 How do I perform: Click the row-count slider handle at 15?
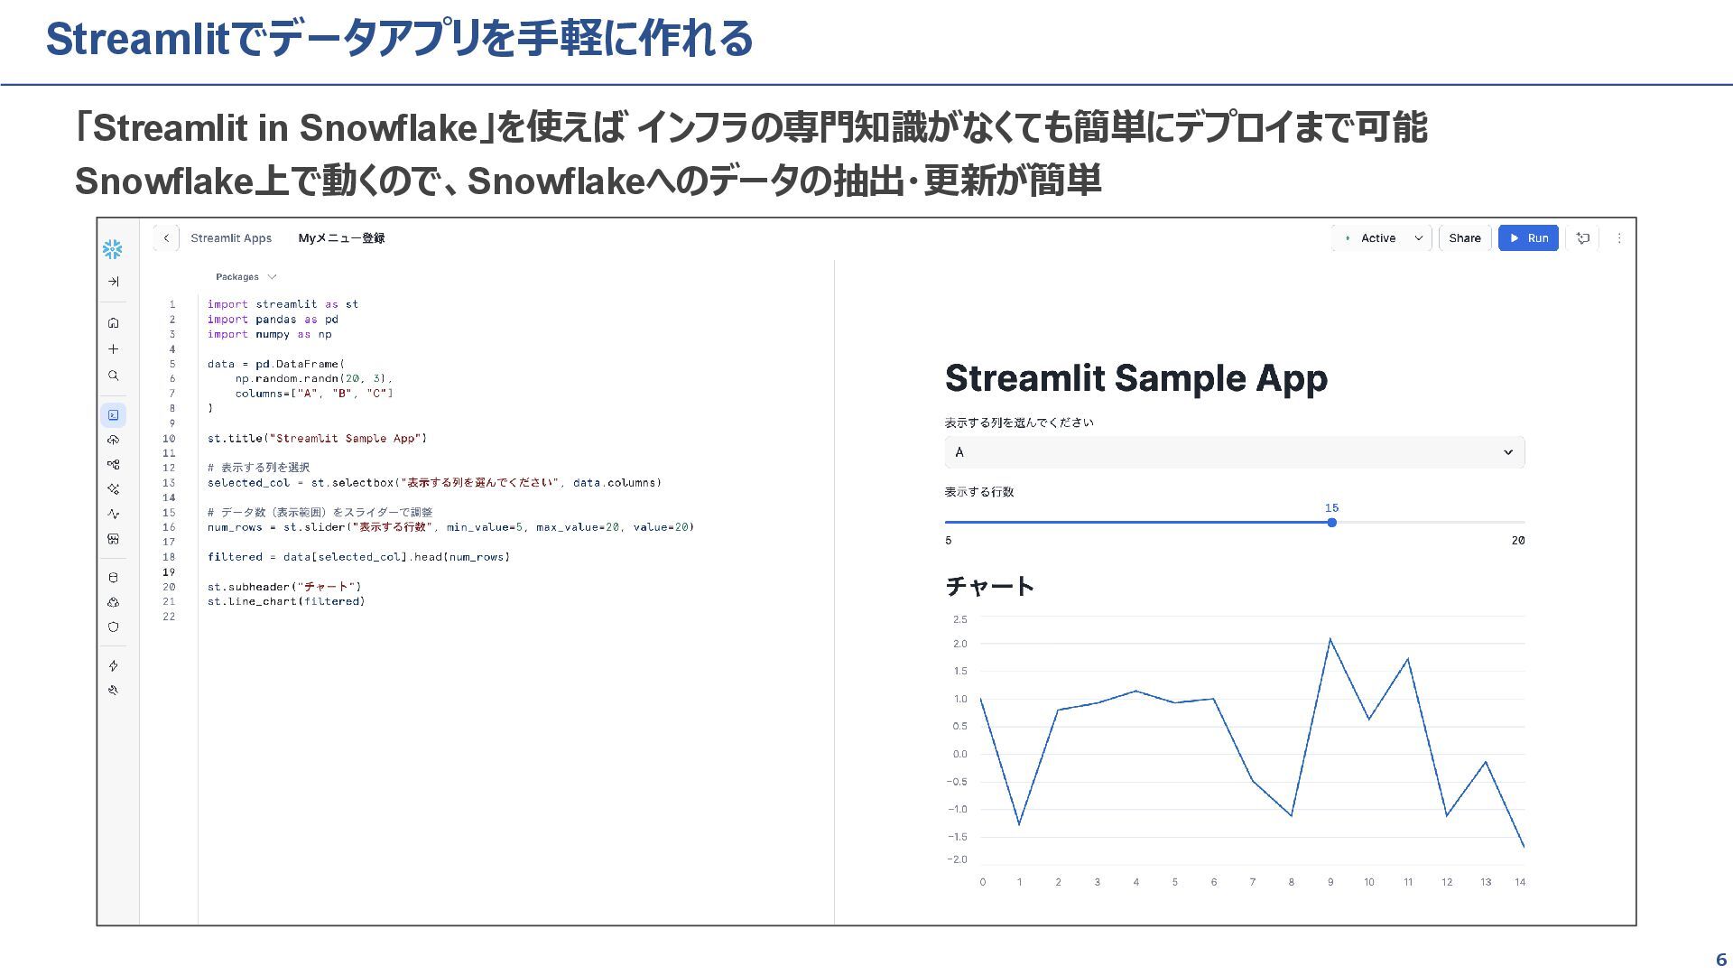[1331, 523]
